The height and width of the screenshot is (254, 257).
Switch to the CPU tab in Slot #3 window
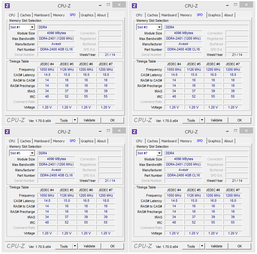(139, 15)
